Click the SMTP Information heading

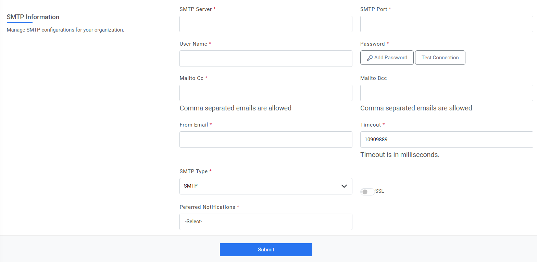[33, 17]
